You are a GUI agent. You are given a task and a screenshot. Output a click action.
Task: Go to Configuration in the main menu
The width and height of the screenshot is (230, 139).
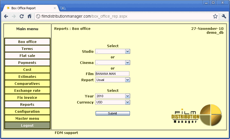(27, 112)
